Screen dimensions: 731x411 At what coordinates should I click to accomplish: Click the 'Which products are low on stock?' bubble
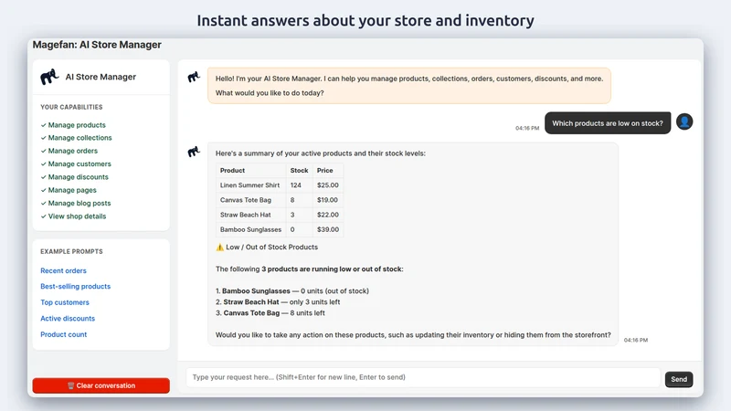(608, 123)
